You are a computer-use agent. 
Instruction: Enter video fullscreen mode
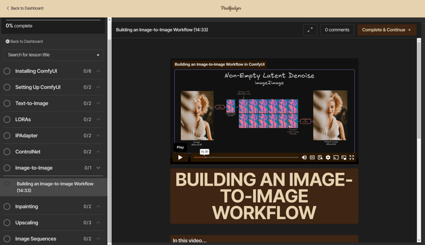(x=352, y=158)
